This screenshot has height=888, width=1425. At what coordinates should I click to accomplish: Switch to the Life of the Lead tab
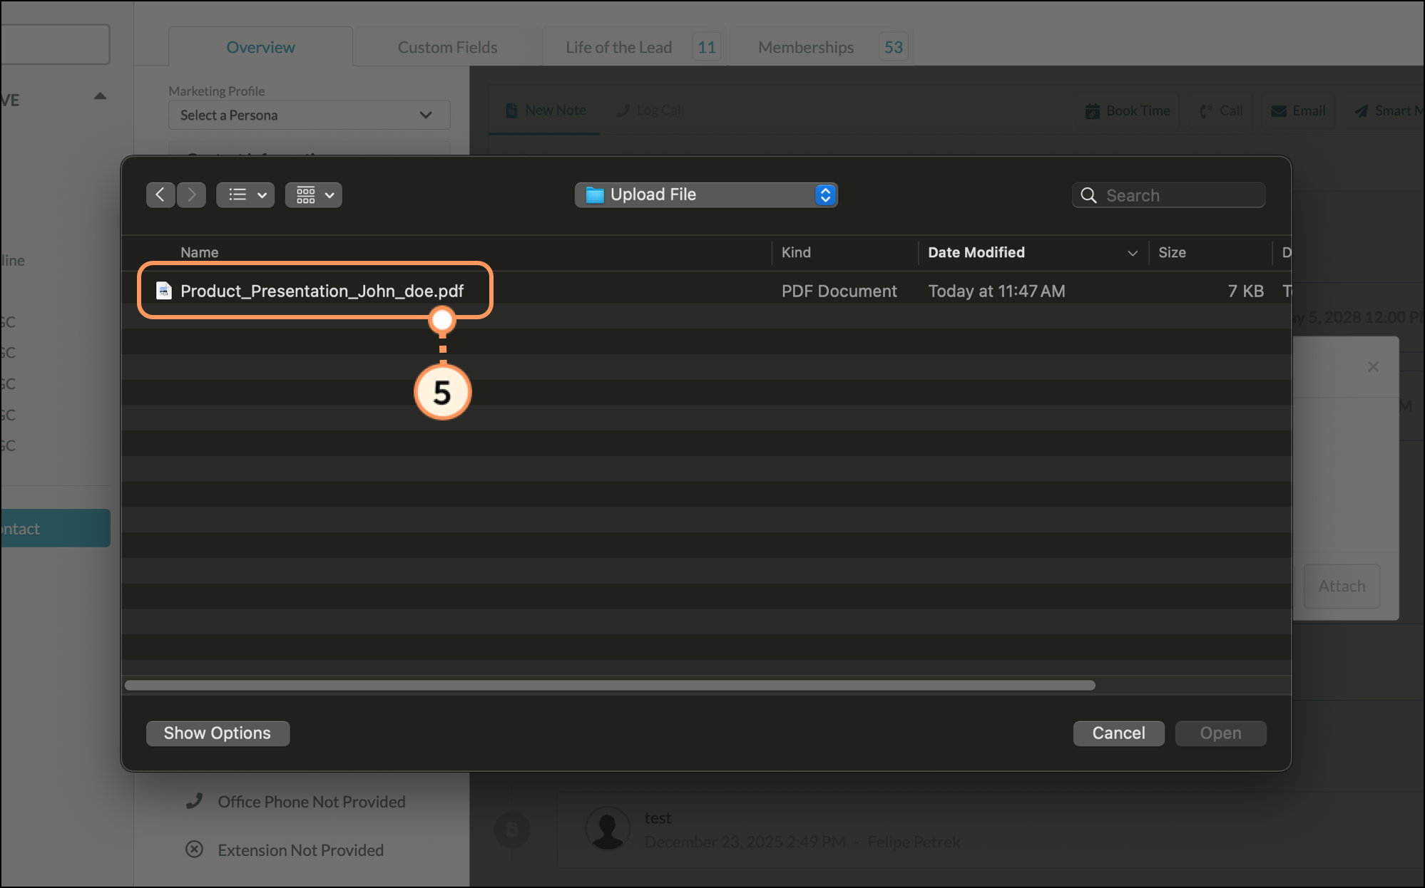tap(618, 47)
